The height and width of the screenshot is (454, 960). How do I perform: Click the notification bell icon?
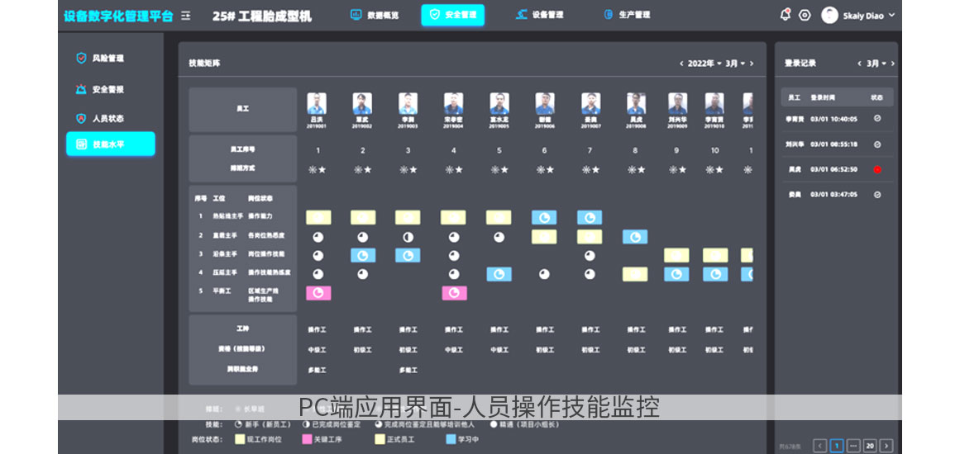coord(785,15)
